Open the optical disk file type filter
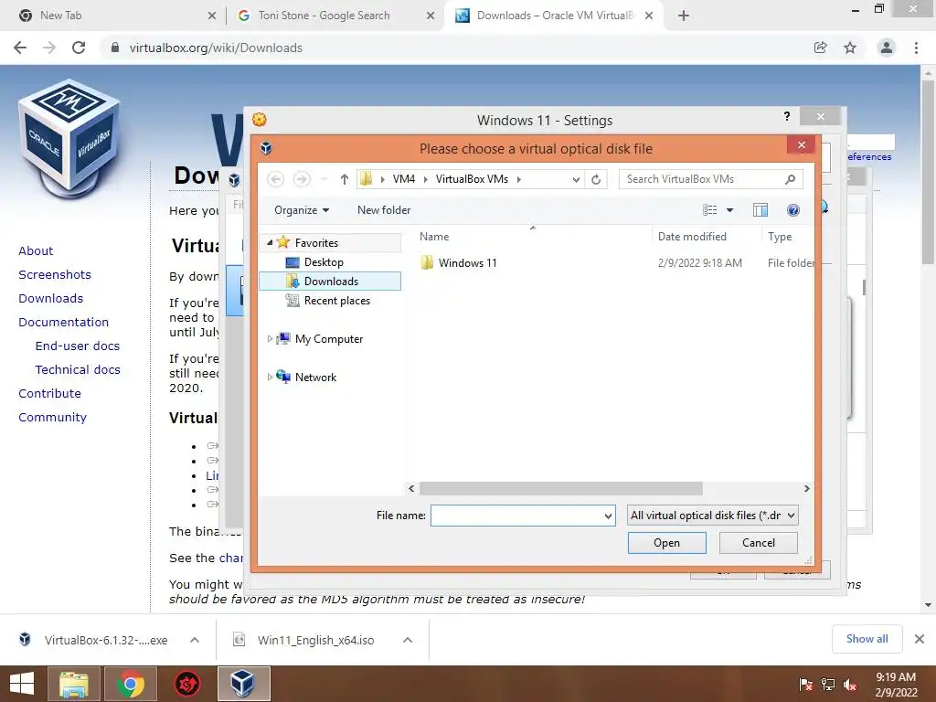 [x=712, y=516]
